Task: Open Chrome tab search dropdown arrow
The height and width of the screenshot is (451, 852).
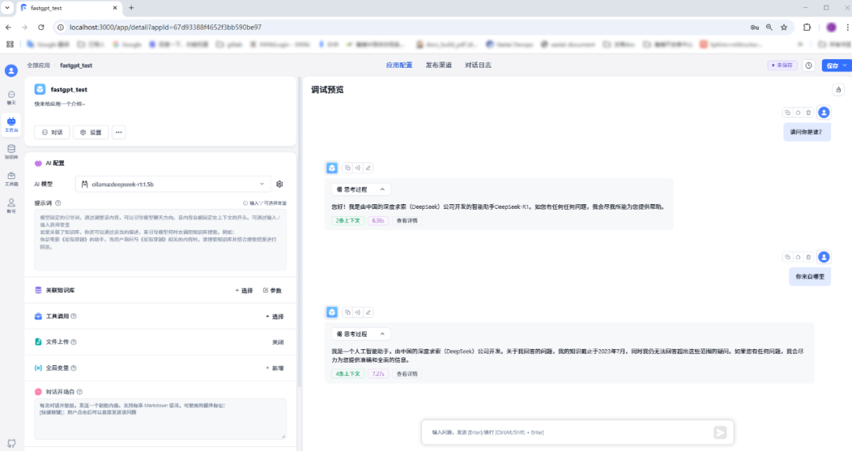Action: coord(7,8)
